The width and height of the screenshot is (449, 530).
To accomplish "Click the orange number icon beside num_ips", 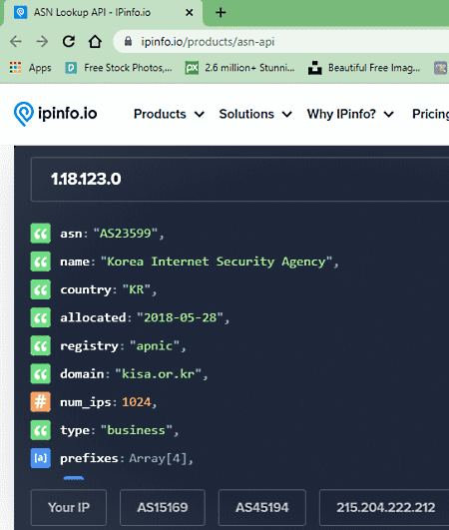I will pos(41,402).
